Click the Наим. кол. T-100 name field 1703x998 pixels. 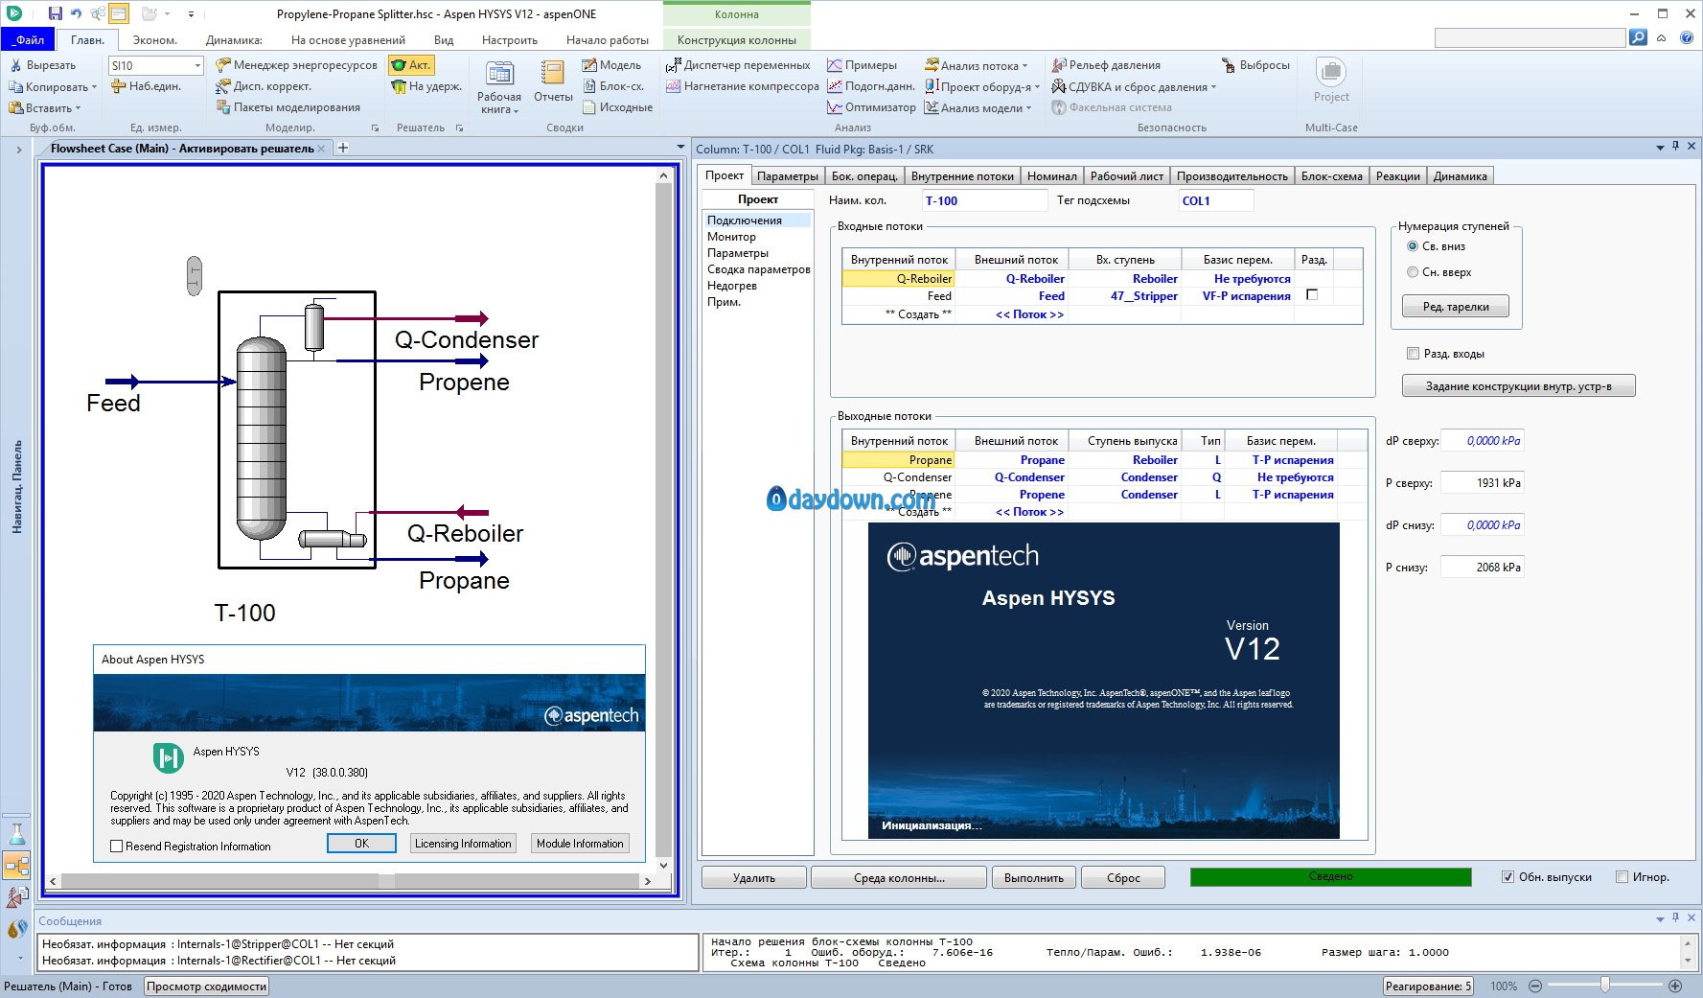tap(984, 200)
